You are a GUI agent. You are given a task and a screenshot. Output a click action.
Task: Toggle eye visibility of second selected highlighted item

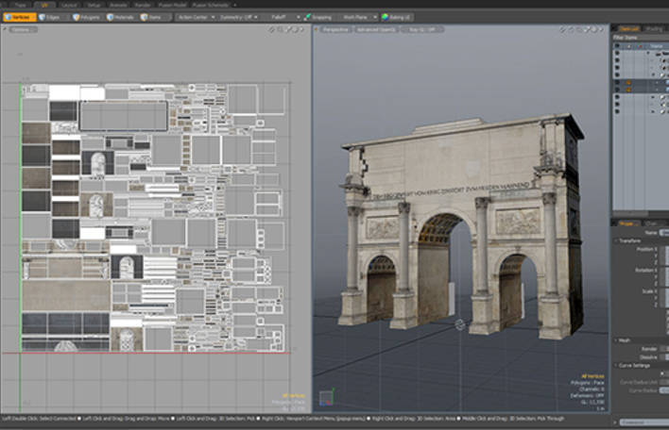tap(617, 90)
